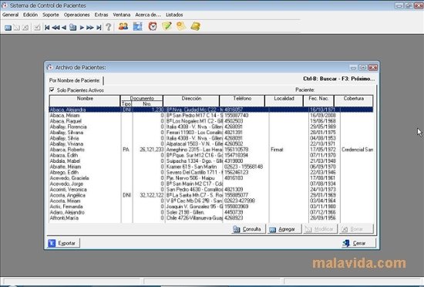The image size is (424, 287).
Task: Go forward a page of records
Action: (x=89, y=27)
